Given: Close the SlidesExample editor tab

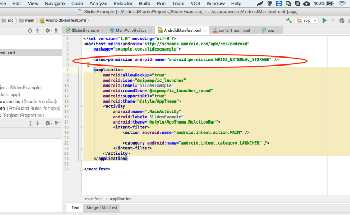Looking at the screenshot, I should click(x=102, y=31).
